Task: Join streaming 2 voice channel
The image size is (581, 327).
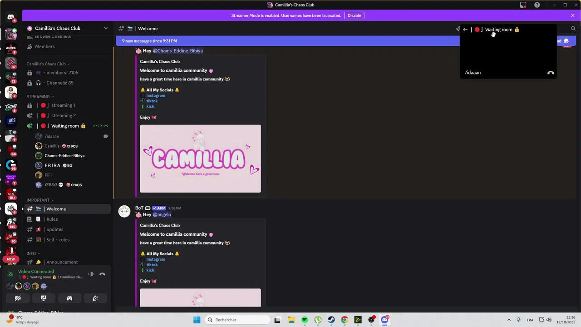Action: (67, 115)
